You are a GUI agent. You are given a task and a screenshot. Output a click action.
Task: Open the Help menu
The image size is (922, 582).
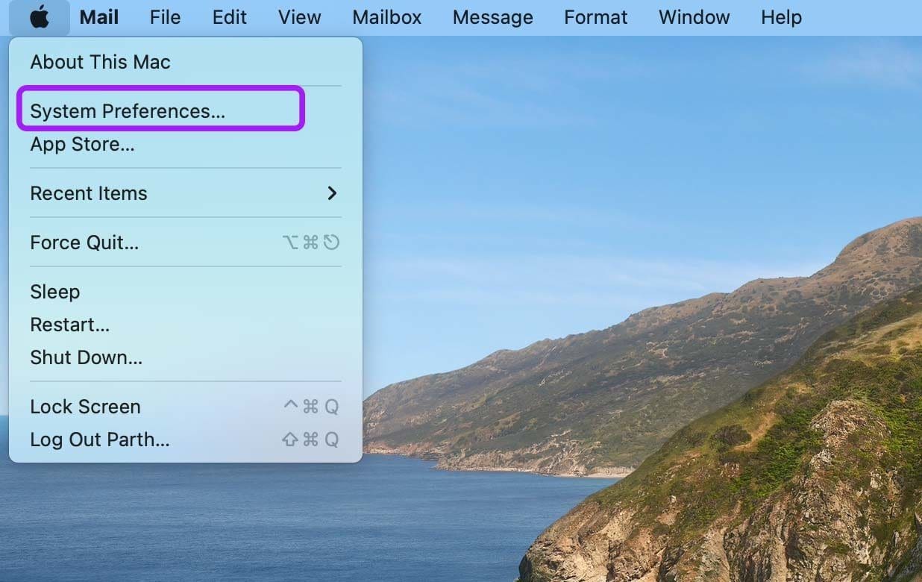click(781, 17)
